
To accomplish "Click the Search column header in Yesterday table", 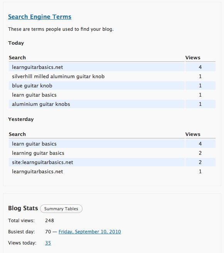I will [17, 134].
